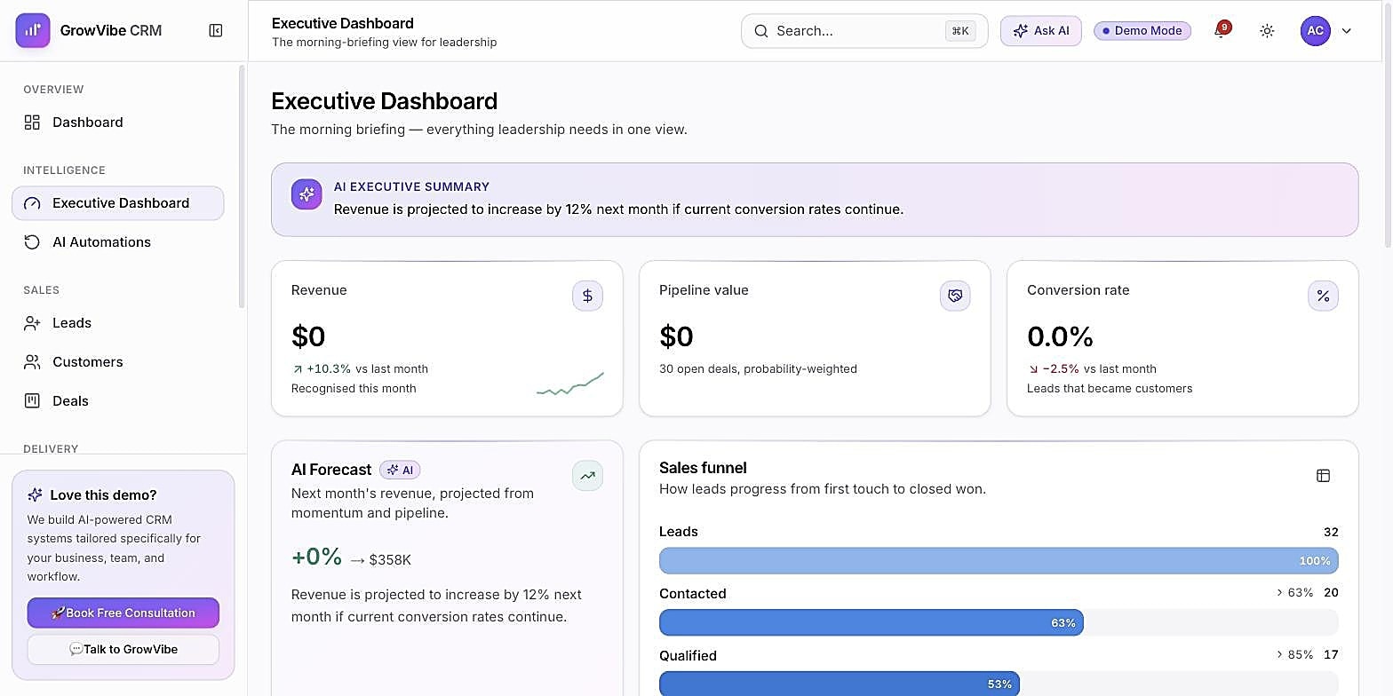Click the OVERVIEW section label
1393x696 pixels.
(53, 90)
